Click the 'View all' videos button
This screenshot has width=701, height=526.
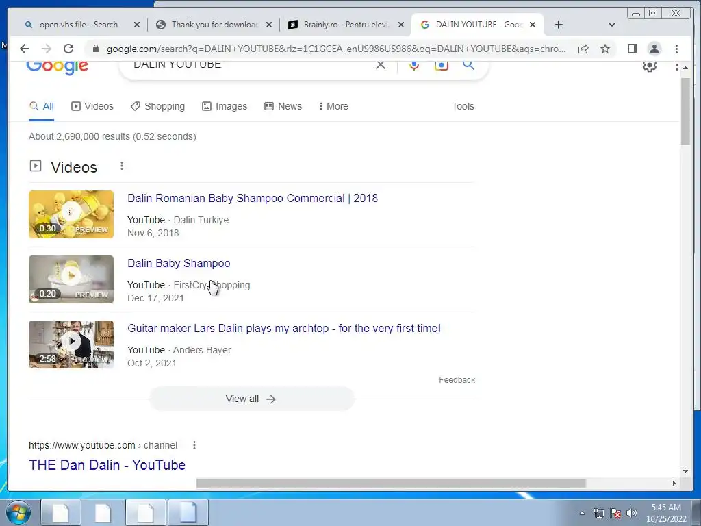click(252, 399)
